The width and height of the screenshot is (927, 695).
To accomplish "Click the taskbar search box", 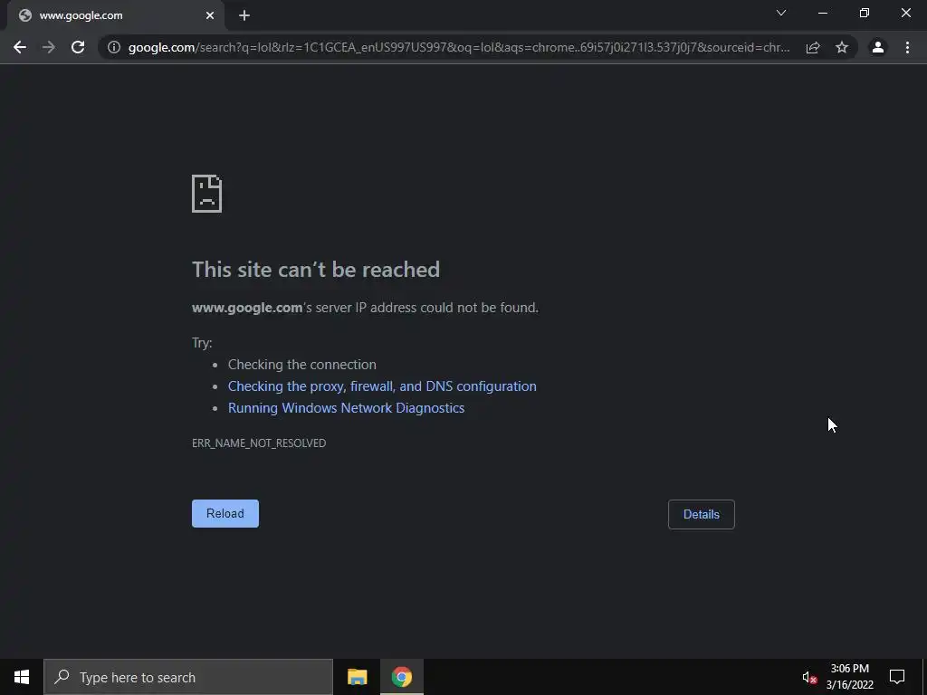I will click(x=188, y=677).
